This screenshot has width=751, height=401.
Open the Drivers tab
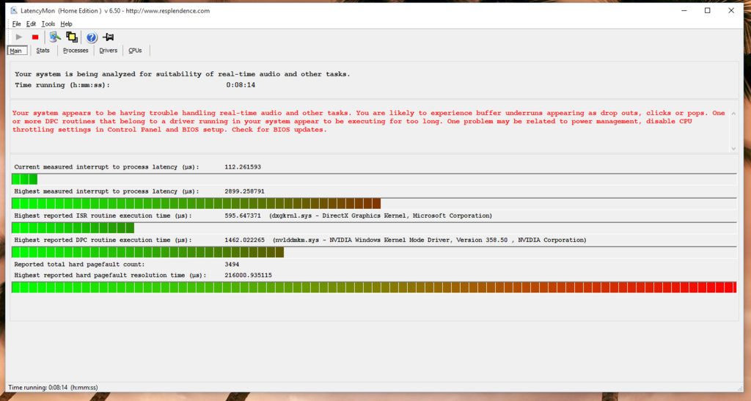tap(109, 51)
